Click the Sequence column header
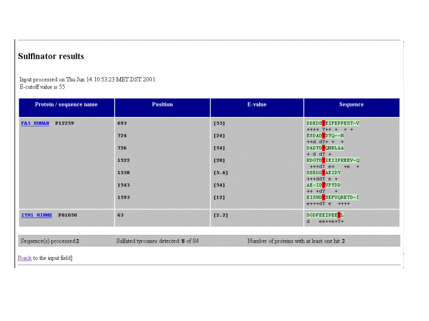The width and height of the screenshot is (429, 321). (x=351, y=105)
